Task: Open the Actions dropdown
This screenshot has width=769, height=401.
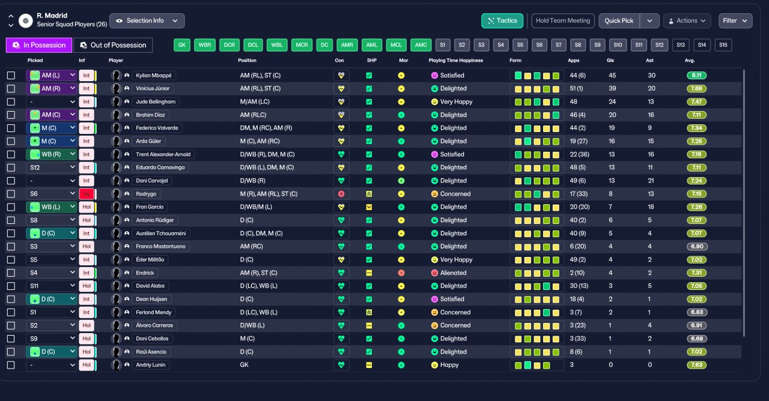Action: point(687,20)
